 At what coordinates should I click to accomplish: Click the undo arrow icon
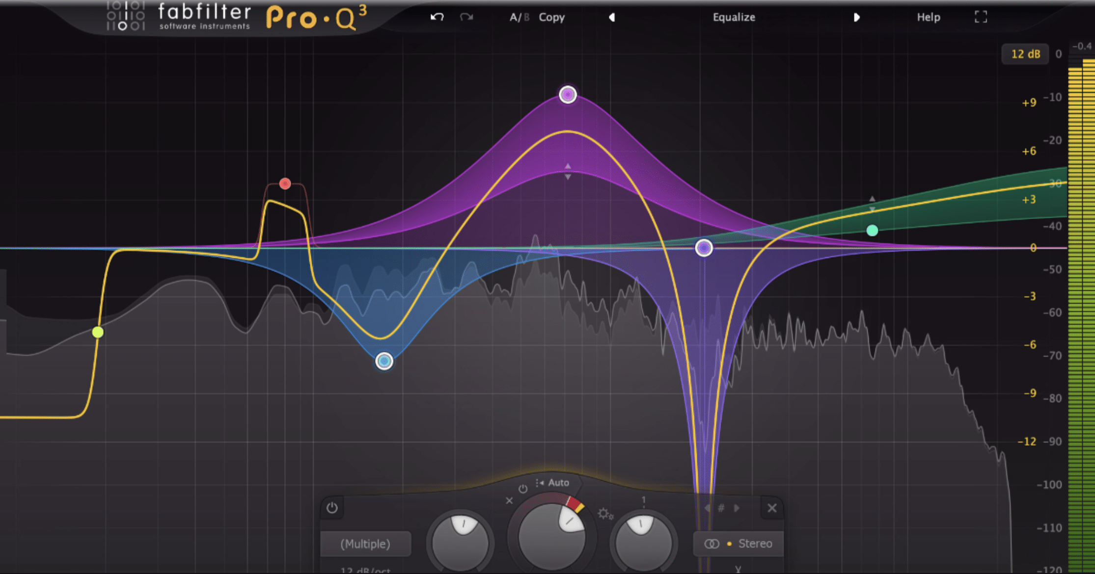(437, 17)
